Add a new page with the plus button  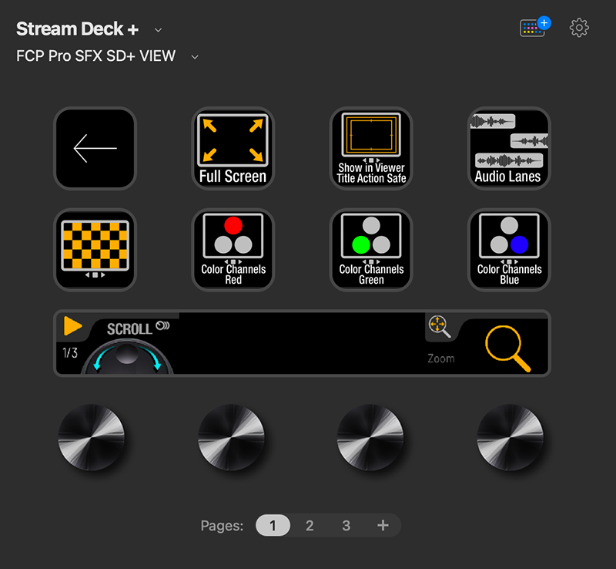[383, 525]
